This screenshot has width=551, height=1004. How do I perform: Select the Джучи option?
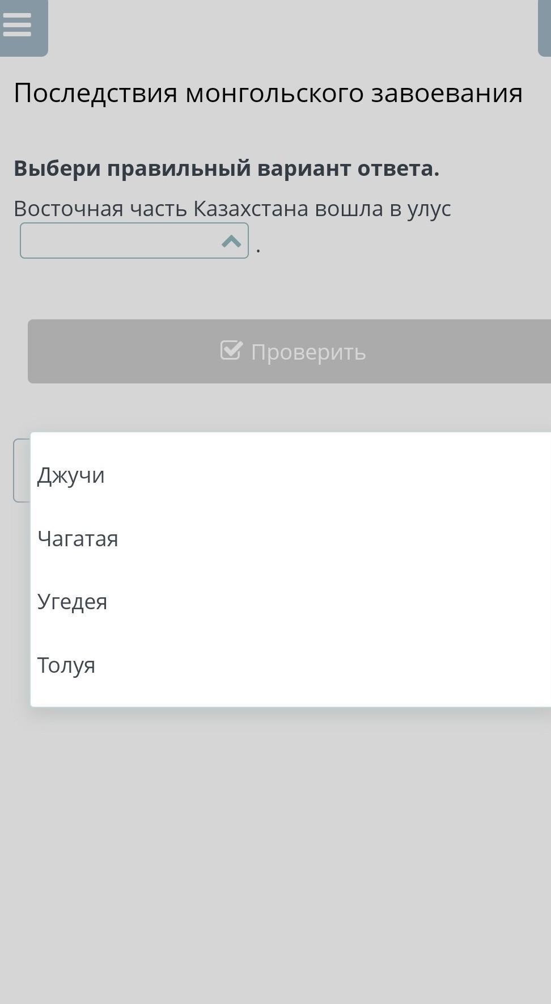71,475
